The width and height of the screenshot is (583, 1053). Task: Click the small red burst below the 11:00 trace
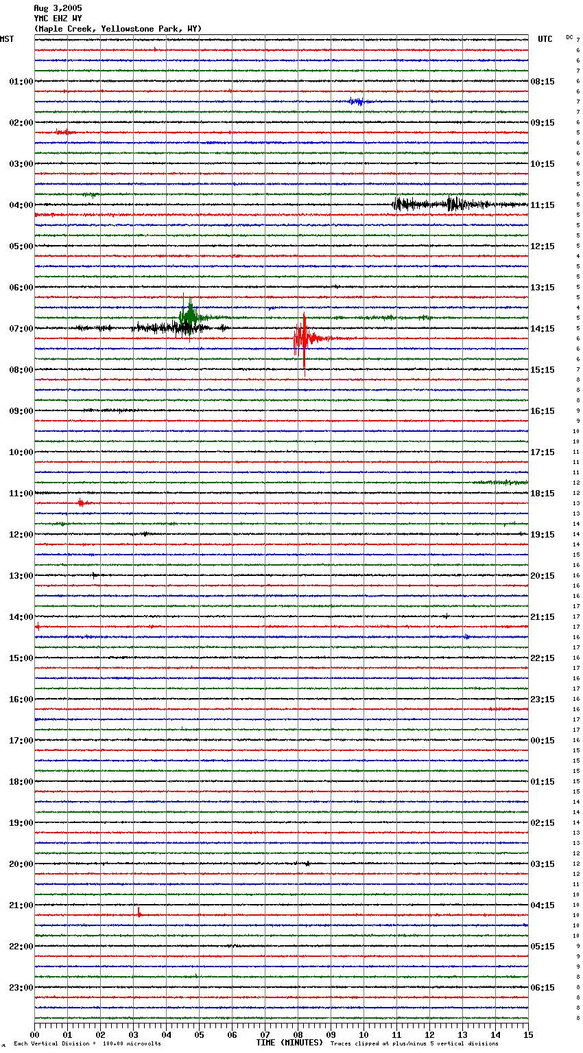pyautogui.click(x=82, y=503)
